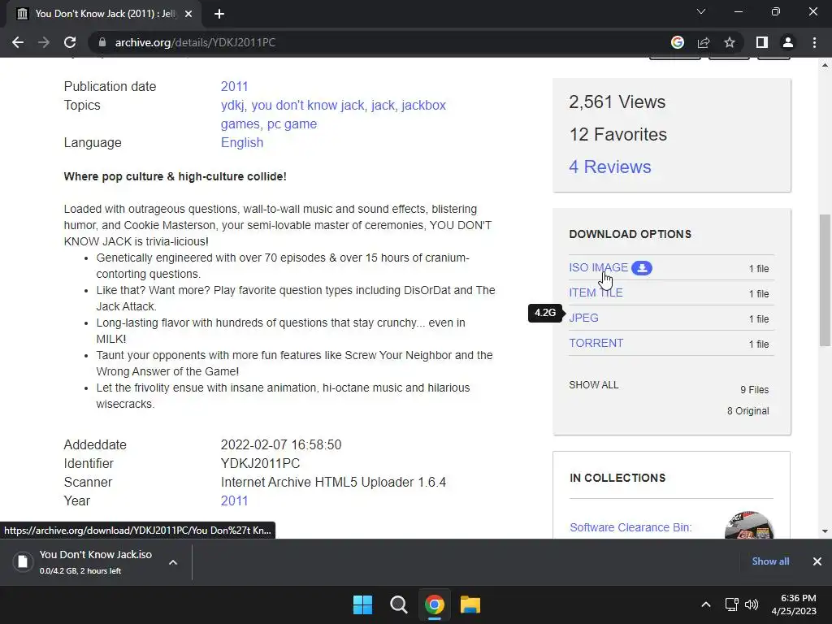This screenshot has width=832, height=624.
Task: Close the downloads bar
Action: point(817,561)
